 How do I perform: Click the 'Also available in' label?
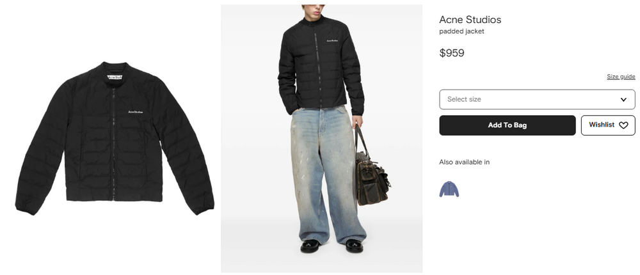tap(464, 162)
